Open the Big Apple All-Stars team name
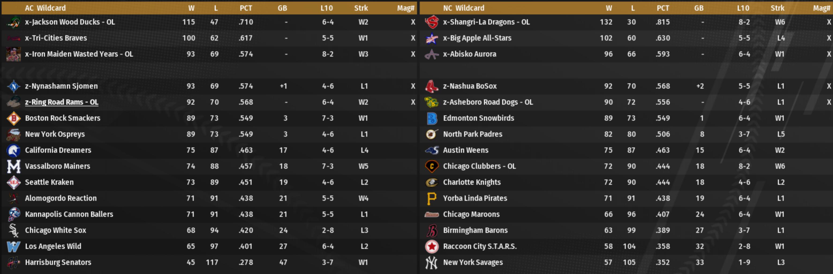833x274 pixels. click(477, 38)
